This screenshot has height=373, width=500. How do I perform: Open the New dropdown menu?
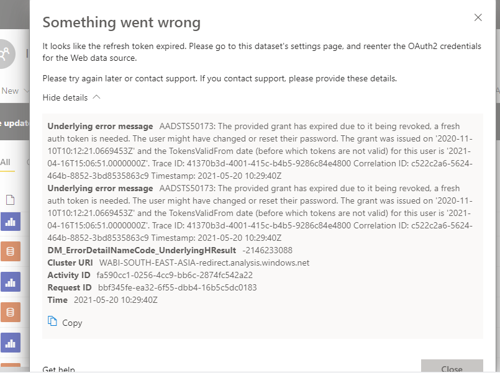(15, 91)
